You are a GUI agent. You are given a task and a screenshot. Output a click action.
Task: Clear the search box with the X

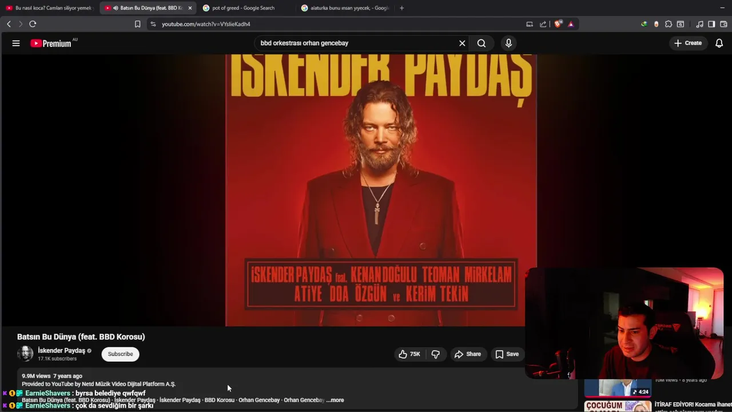(x=462, y=43)
